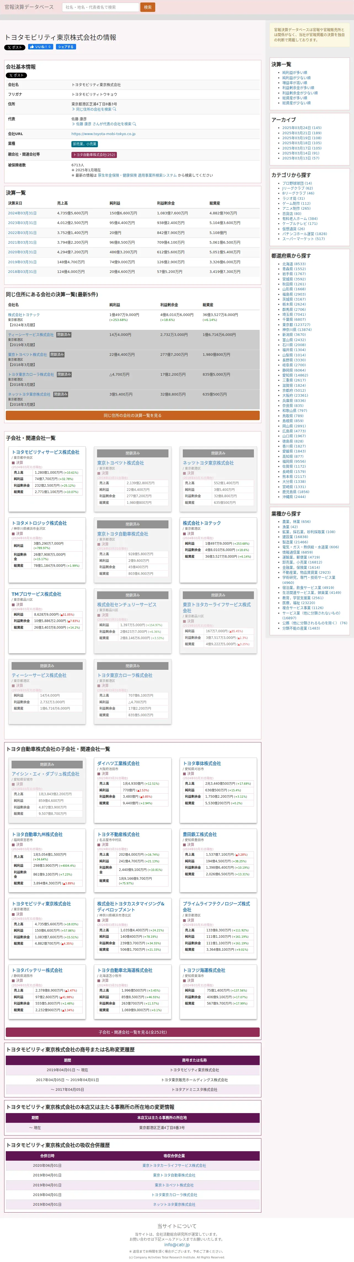The height and width of the screenshot is (1262, 354).
Task: Open ティーシーサービス株式会社 in same-address list
Action: click(31, 334)
